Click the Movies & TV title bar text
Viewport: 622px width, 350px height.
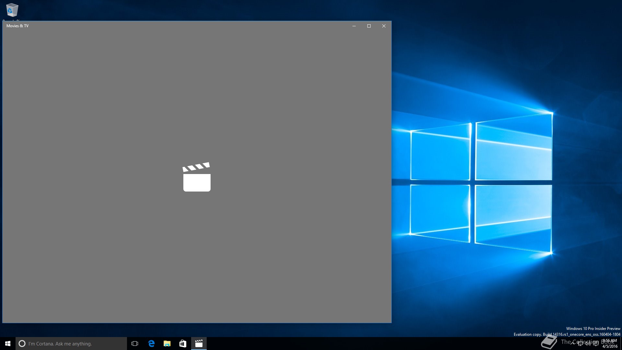pos(17,26)
